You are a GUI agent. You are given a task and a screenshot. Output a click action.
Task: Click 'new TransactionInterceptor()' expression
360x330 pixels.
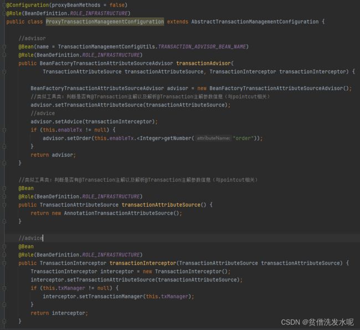tap(185, 271)
